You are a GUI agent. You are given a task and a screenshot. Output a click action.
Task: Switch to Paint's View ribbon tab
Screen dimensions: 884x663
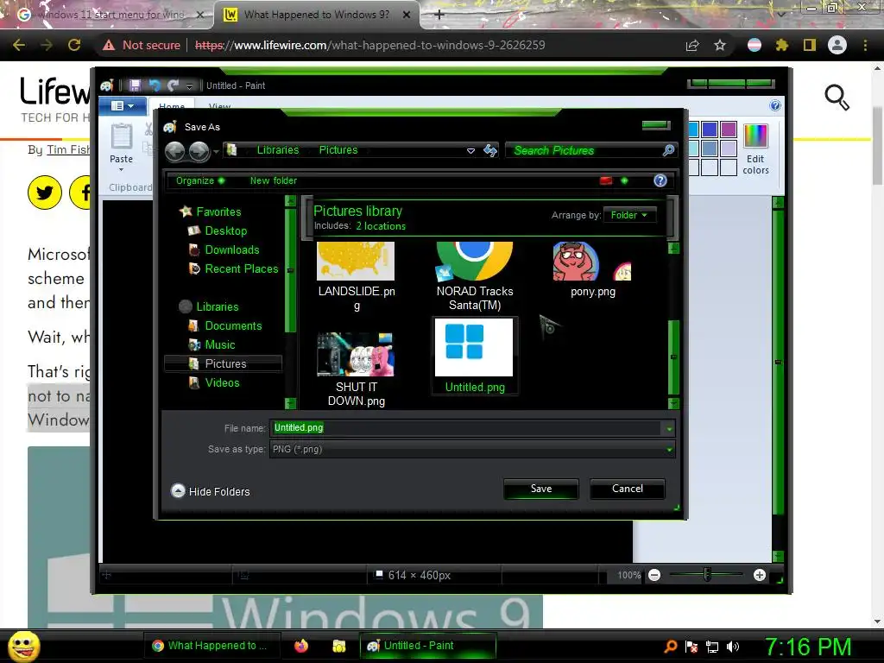[x=219, y=106]
